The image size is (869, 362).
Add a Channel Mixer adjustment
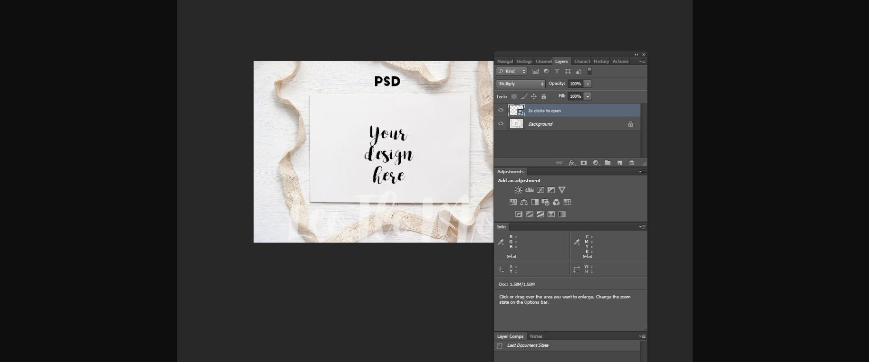pyautogui.click(x=556, y=202)
